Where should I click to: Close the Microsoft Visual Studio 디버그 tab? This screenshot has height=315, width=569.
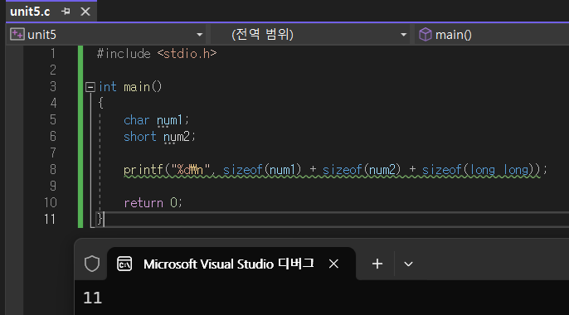pyautogui.click(x=333, y=264)
